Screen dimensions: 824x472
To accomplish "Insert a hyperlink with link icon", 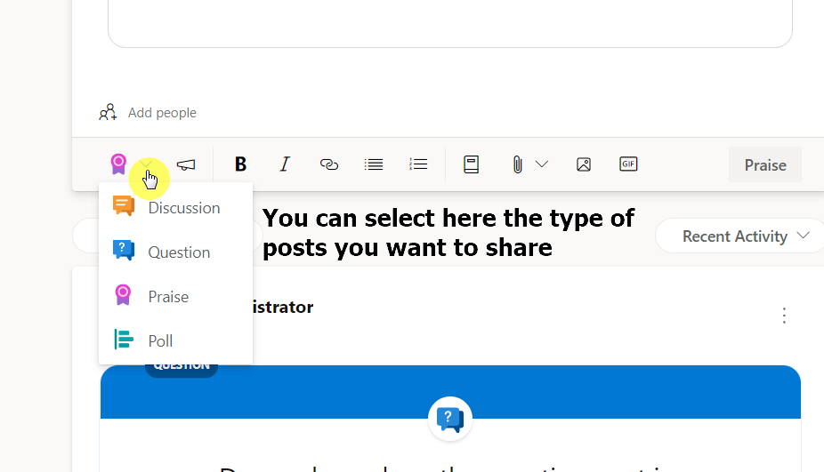I will coord(329,164).
